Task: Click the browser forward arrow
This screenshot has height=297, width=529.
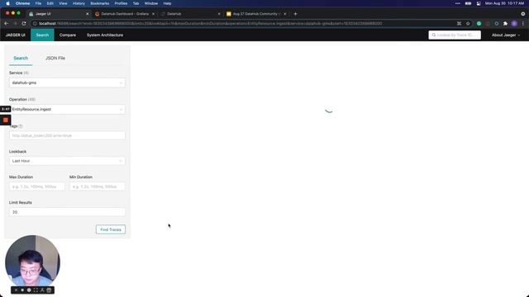Action: [15, 24]
